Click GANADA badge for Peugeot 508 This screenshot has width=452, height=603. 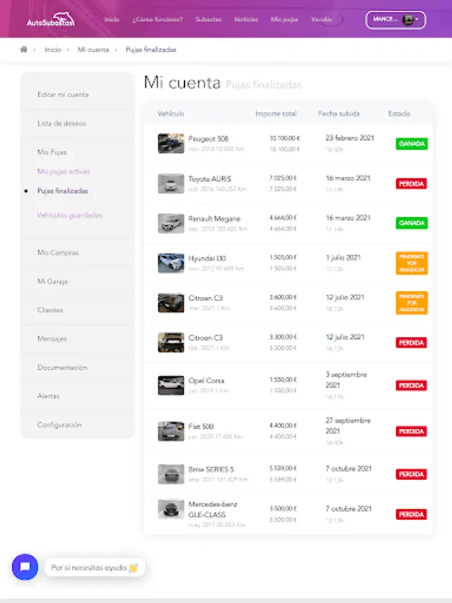[x=412, y=144]
